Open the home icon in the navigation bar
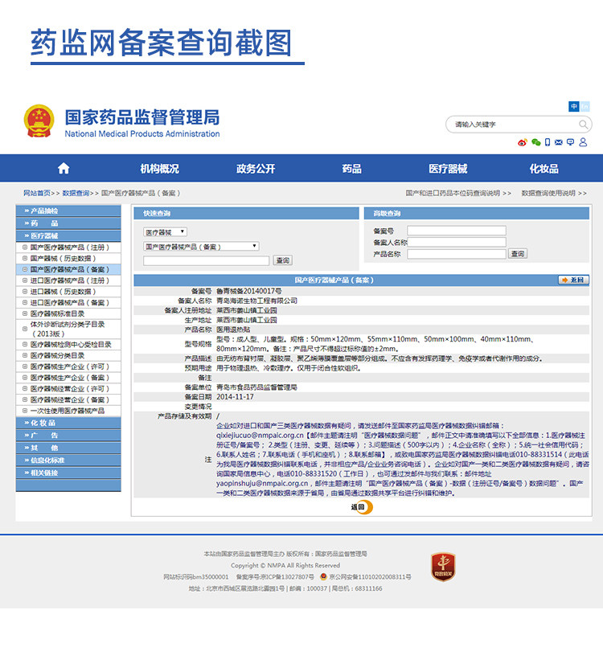This screenshot has width=603, height=655. click(64, 168)
